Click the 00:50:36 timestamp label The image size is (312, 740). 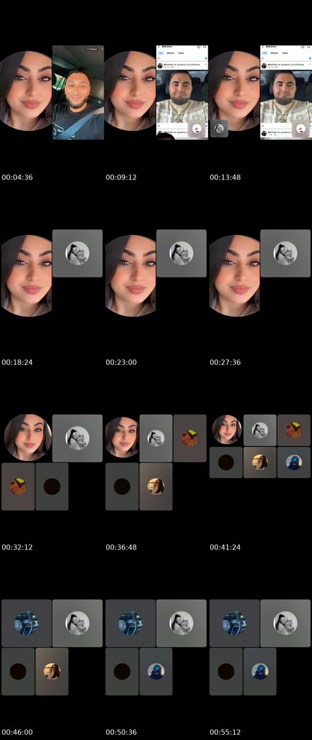click(x=121, y=732)
